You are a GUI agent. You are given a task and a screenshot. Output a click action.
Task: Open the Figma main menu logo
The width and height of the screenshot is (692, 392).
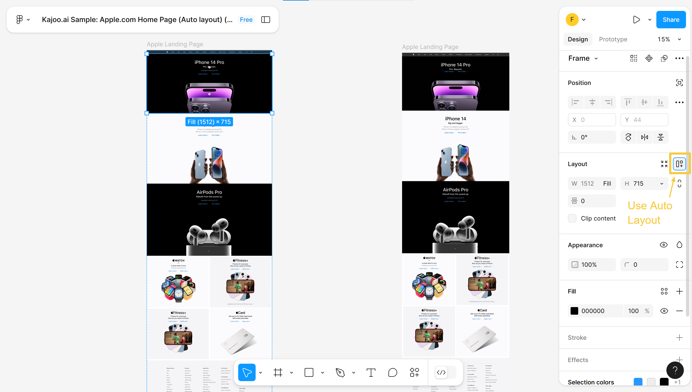tap(20, 20)
